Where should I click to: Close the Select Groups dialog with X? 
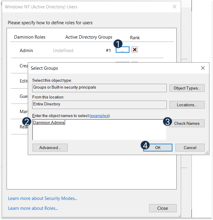[x=203, y=68]
